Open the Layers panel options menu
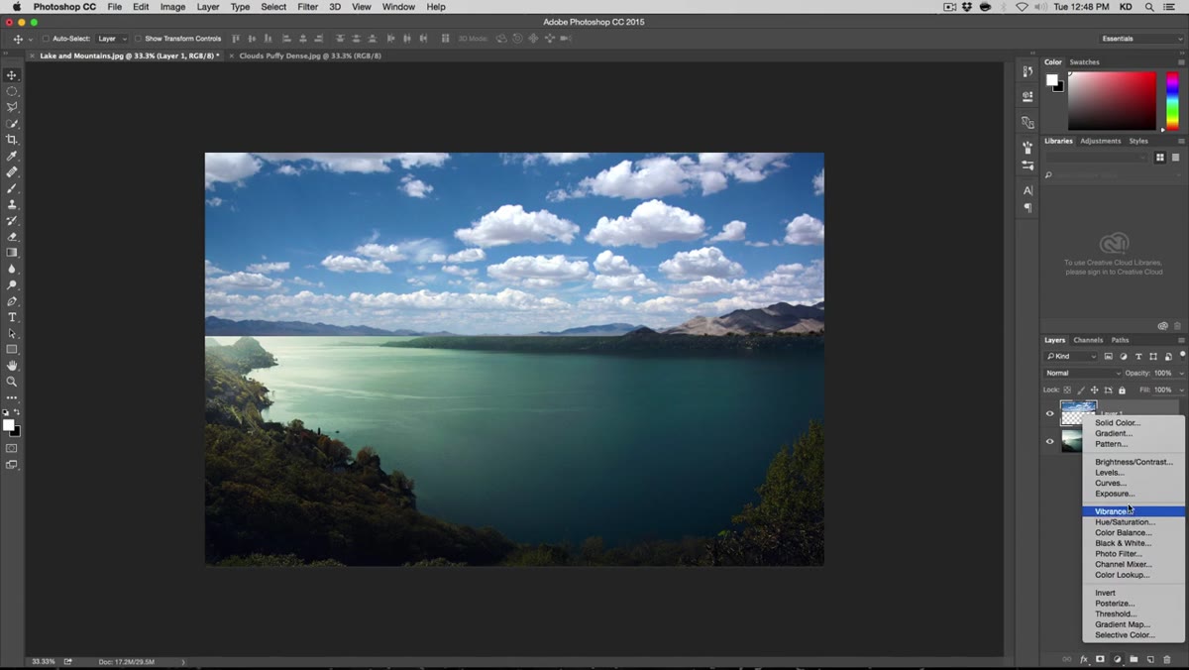Viewport: 1189px width, 670px height. click(x=1180, y=340)
